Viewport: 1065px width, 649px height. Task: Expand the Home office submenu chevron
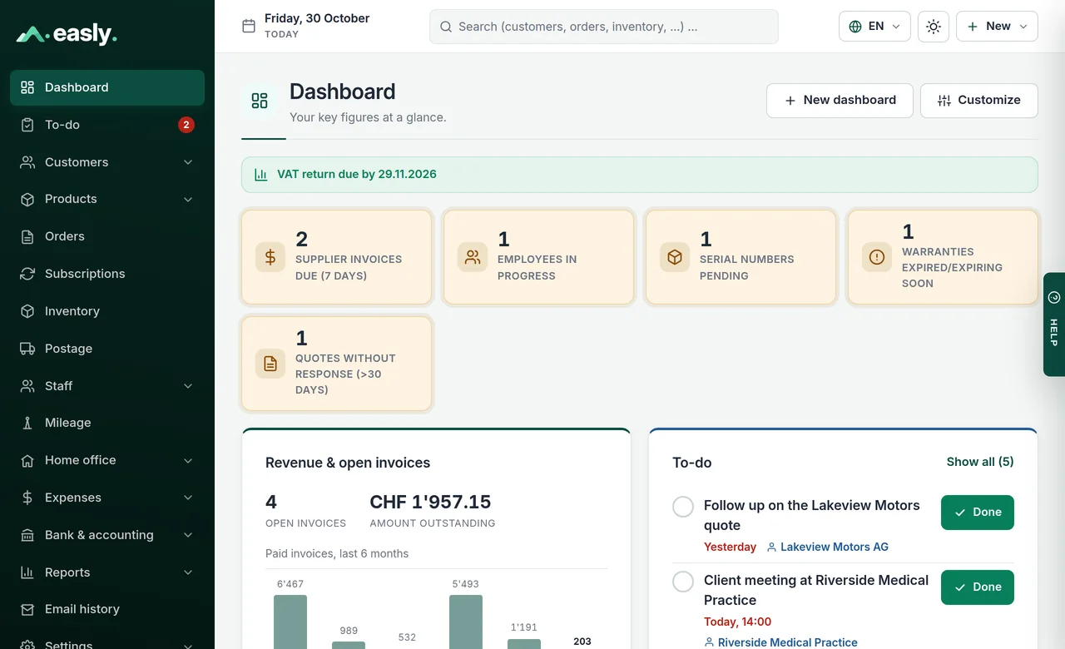188,460
